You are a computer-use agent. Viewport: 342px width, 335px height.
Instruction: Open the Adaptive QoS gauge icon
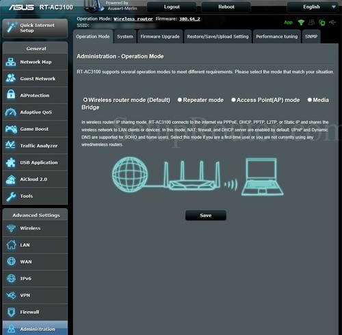click(x=11, y=112)
